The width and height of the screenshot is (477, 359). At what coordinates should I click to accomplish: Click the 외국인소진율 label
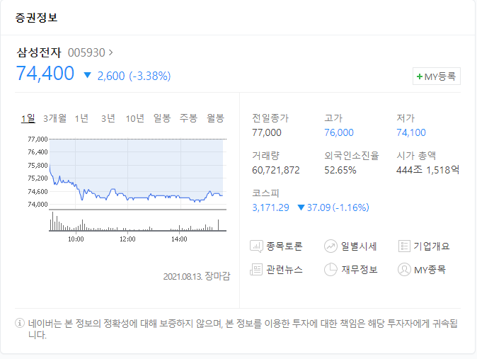pyautogui.click(x=351, y=156)
